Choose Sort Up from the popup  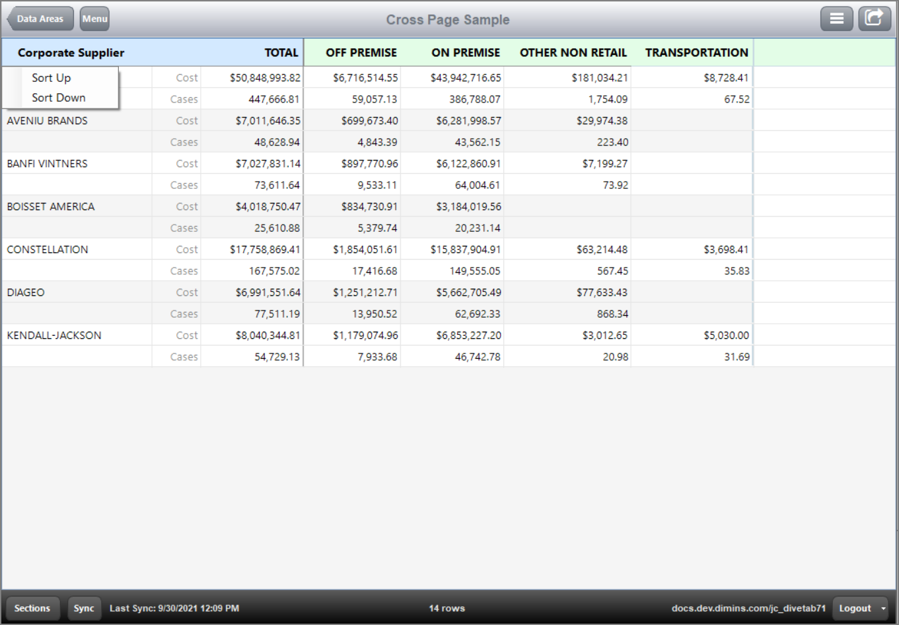coord(51,78)
